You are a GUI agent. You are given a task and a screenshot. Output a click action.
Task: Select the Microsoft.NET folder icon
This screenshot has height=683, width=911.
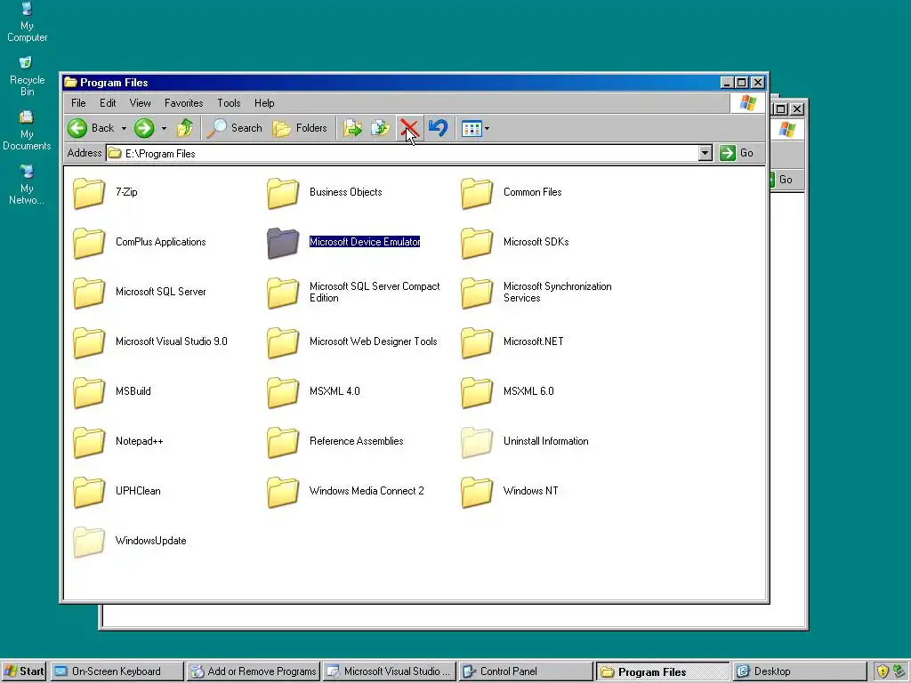pyautogui.click(x=477, y=342)
